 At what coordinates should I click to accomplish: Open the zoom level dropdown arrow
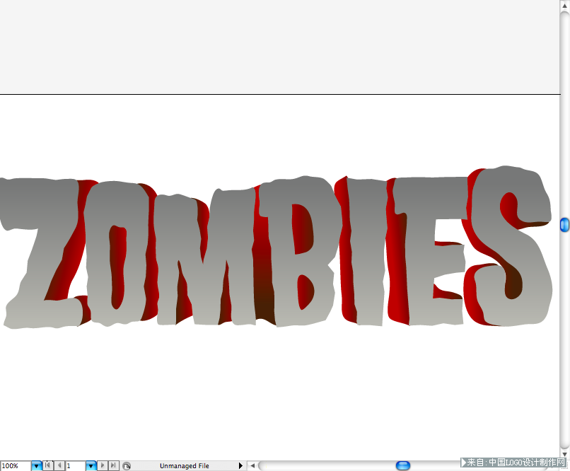[37, 465]
